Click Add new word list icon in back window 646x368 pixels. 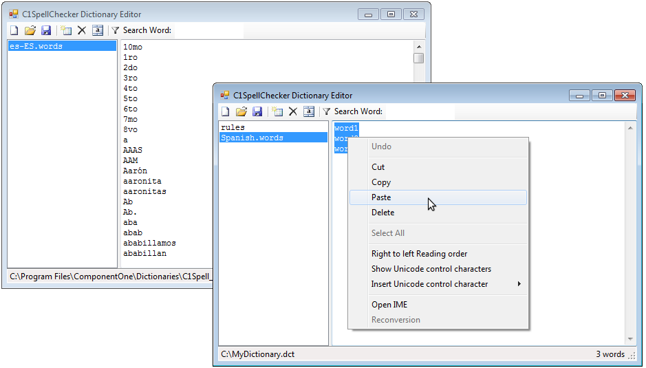click(x=66, y=30)
